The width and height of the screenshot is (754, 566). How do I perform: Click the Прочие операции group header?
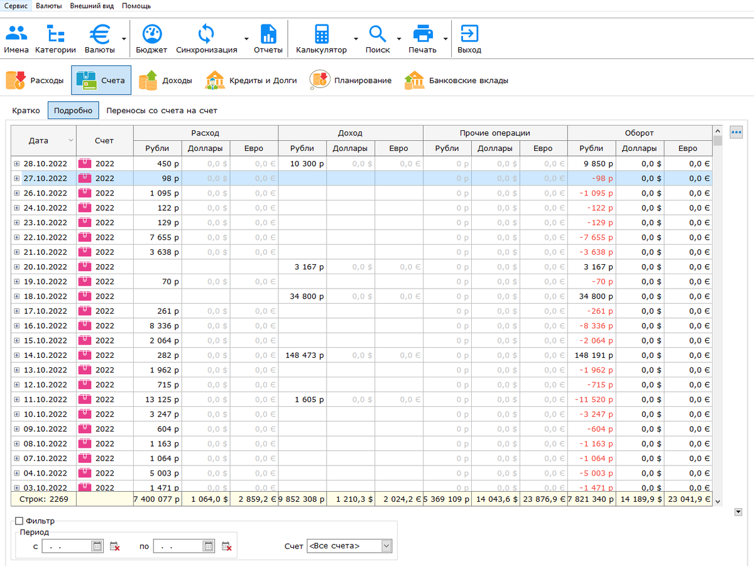tap(495, 133)
